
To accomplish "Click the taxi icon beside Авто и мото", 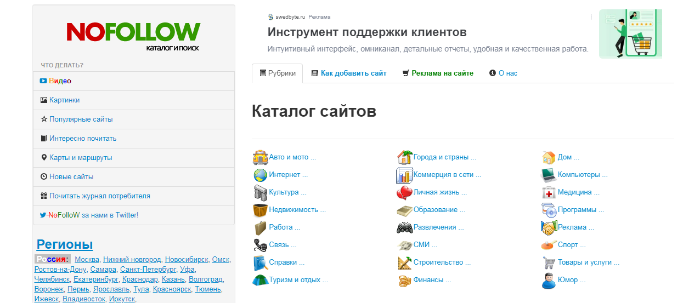I will (x=260, y=157).
